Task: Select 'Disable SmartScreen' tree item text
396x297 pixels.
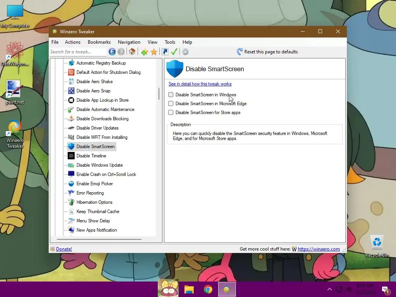Action: 96,147
